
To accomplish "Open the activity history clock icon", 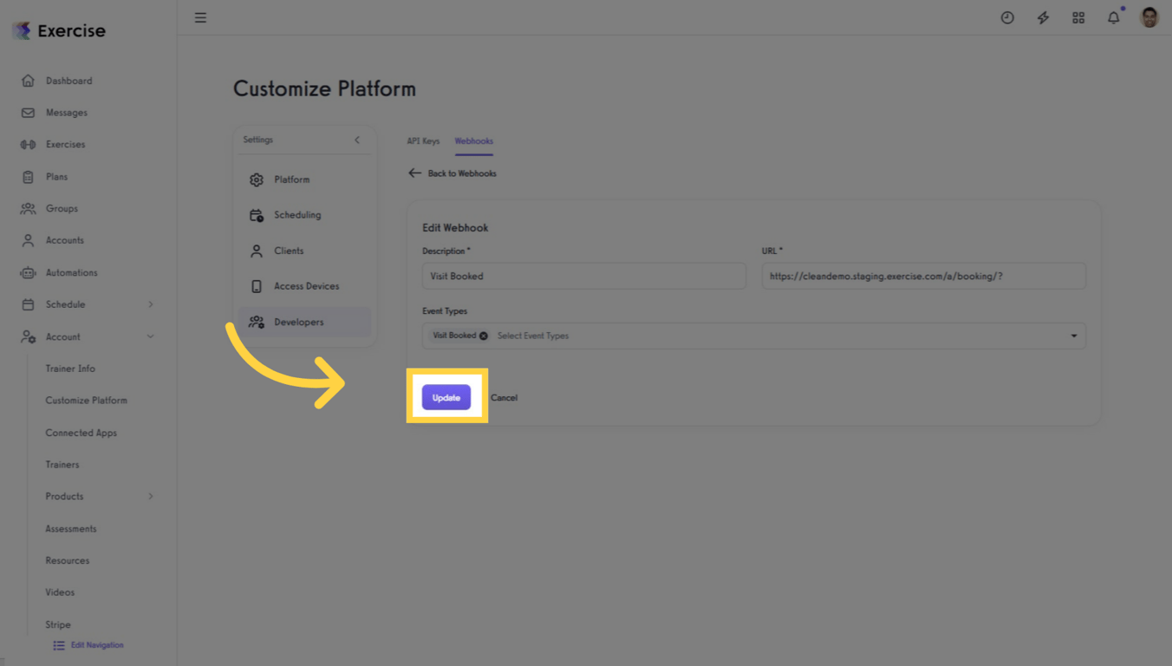I will click(1007, 17).
